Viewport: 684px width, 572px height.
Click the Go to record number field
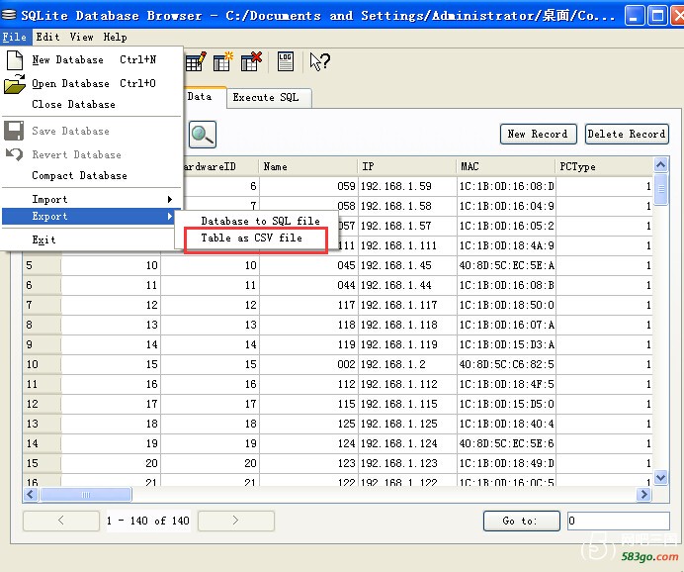coord(618,521)
